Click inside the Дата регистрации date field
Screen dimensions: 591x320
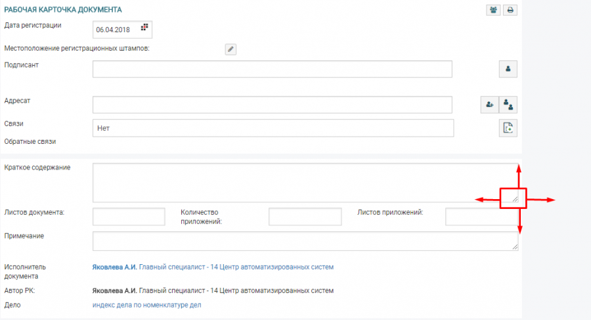tap(115, 30)
